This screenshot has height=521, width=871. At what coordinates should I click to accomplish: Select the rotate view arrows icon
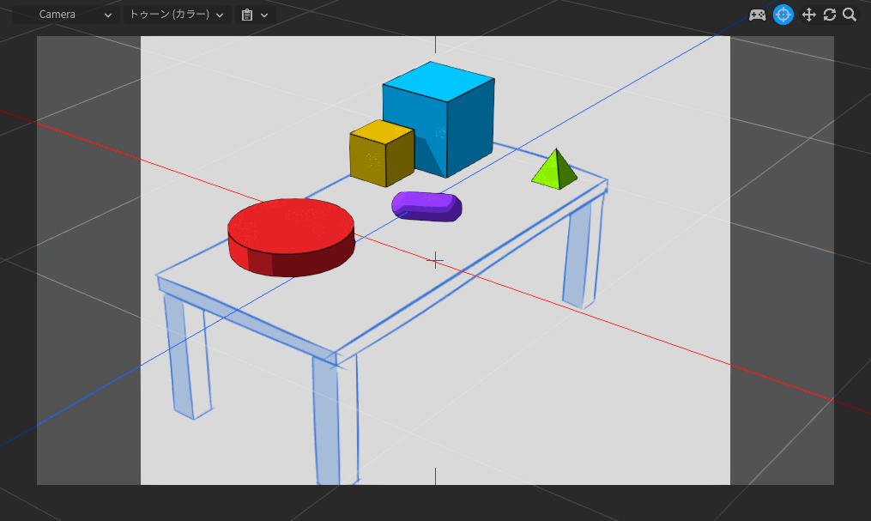tap(829, 15)
